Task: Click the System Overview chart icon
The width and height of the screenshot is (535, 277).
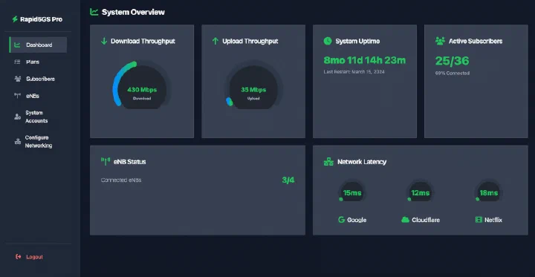Action: (94, 12)
